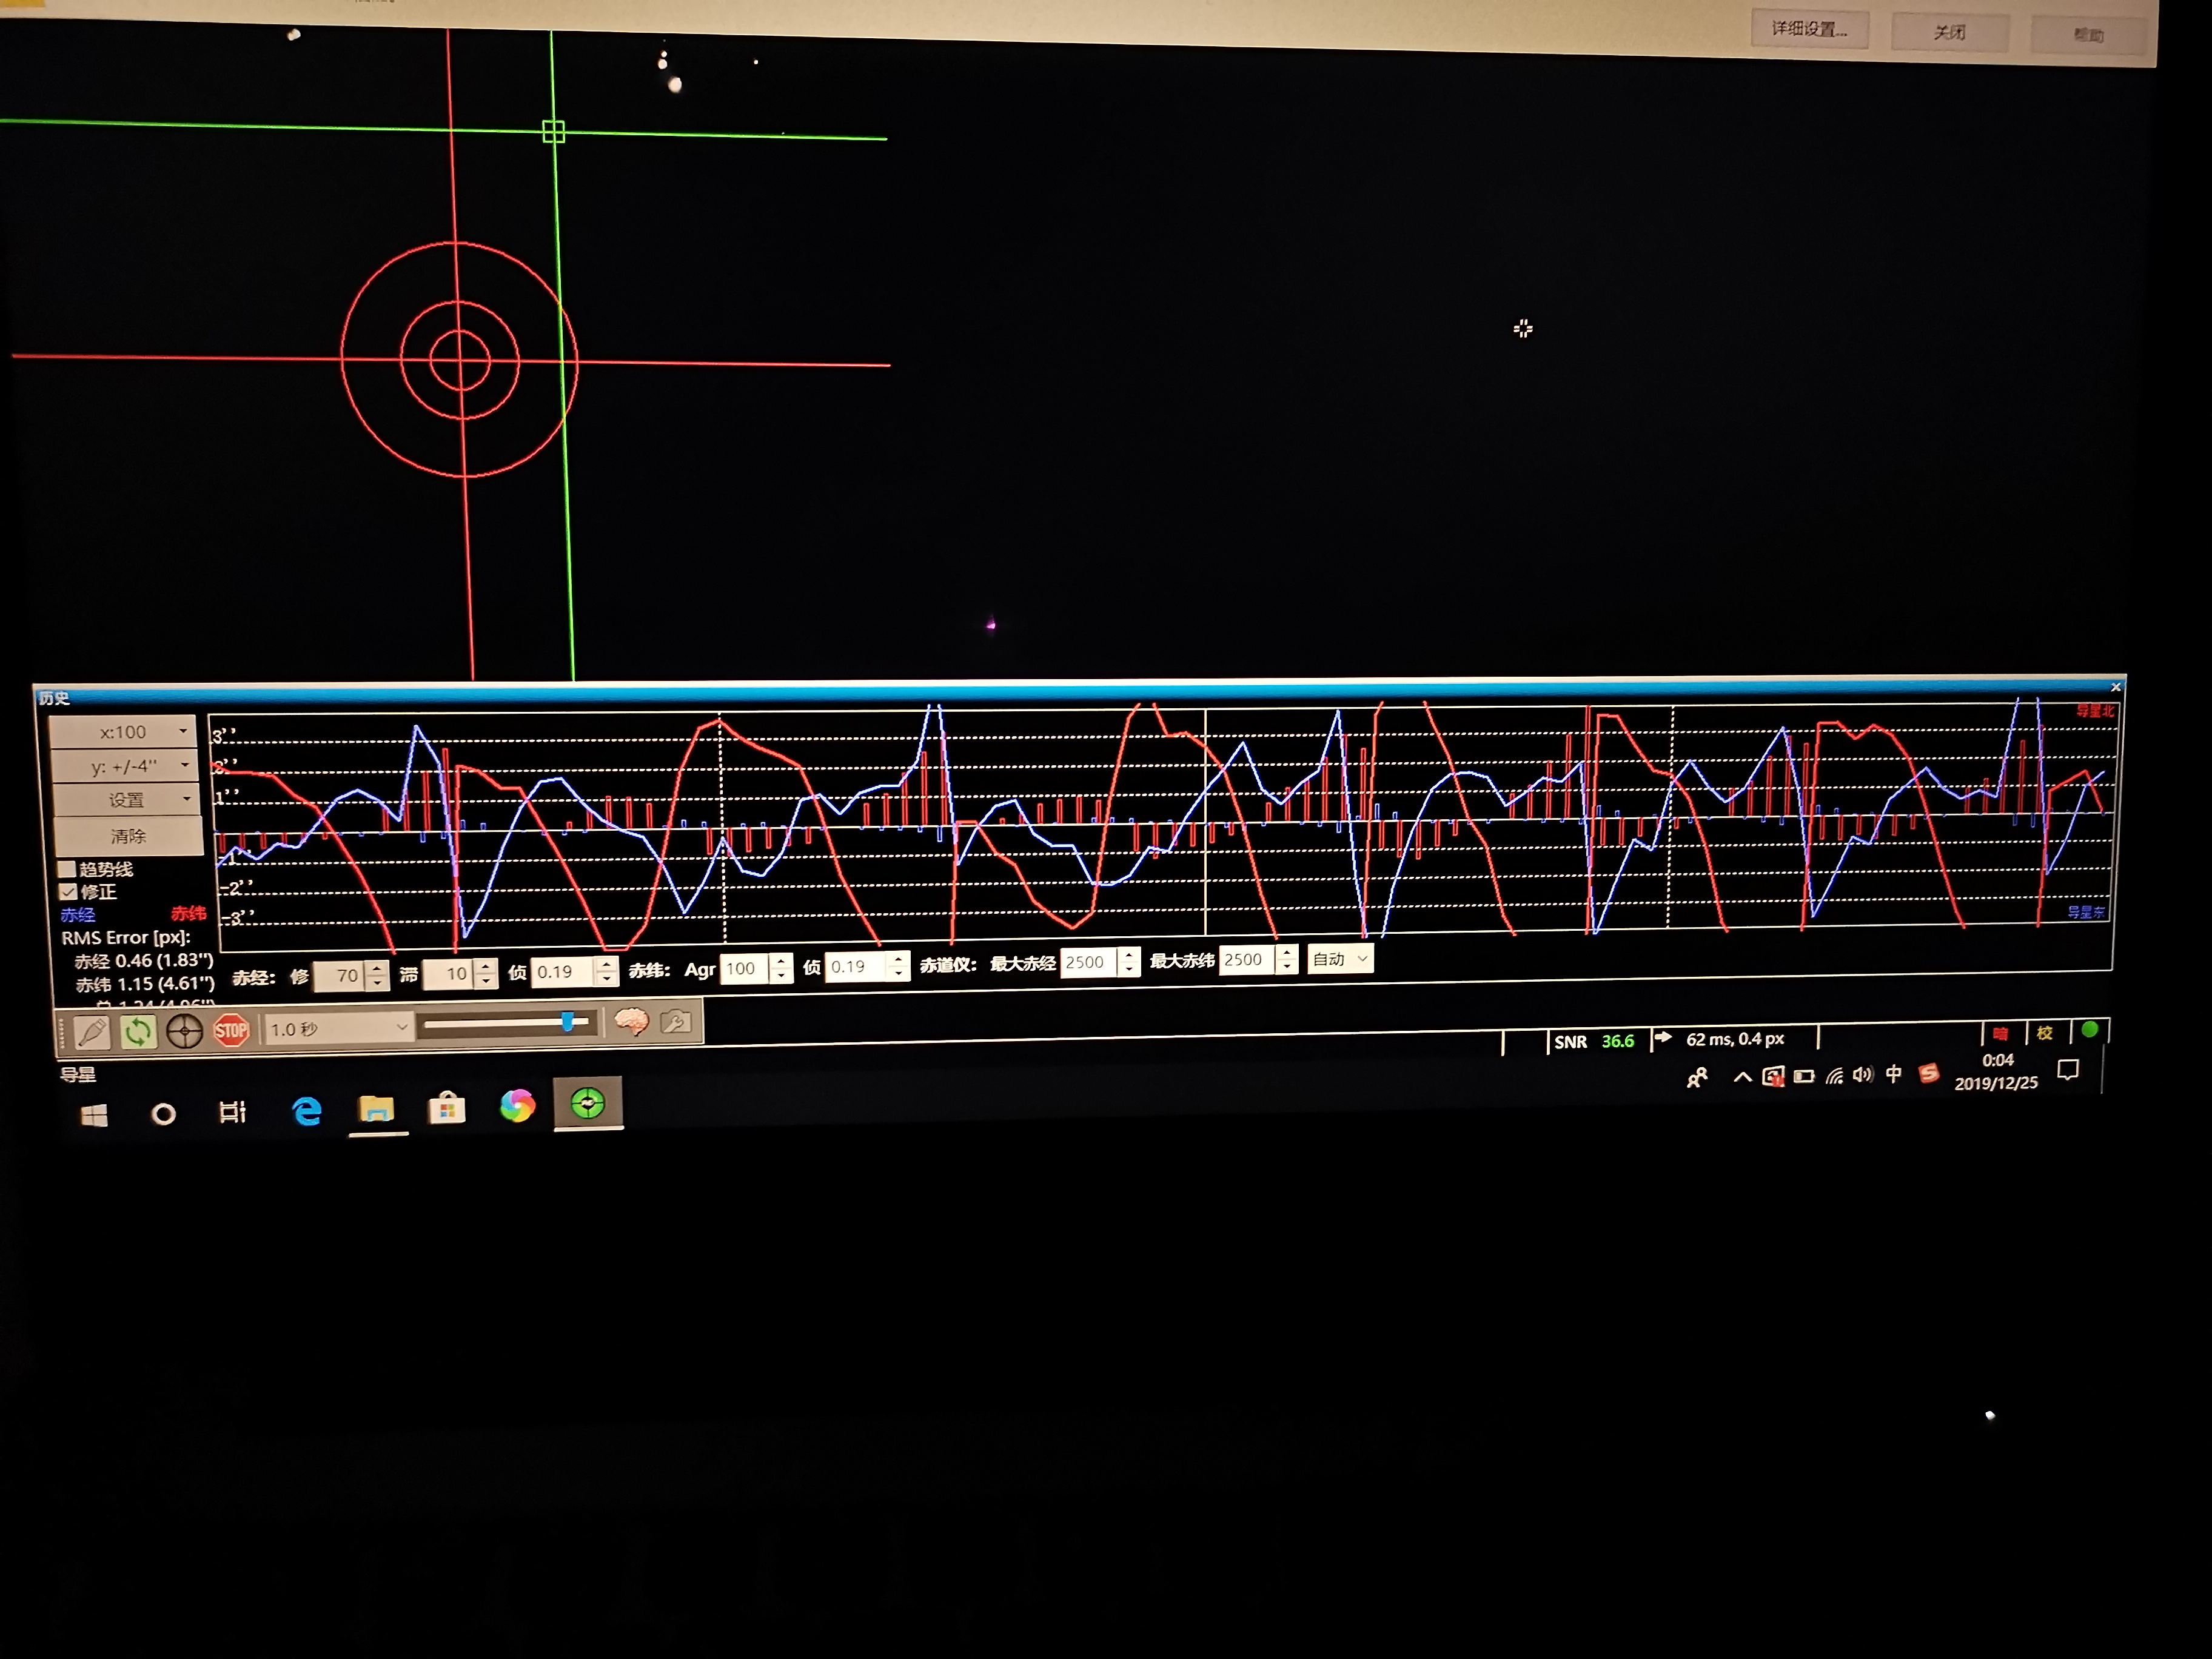
Task: Click 详细设置 button in top dialog
Action: coord(1809,29)
